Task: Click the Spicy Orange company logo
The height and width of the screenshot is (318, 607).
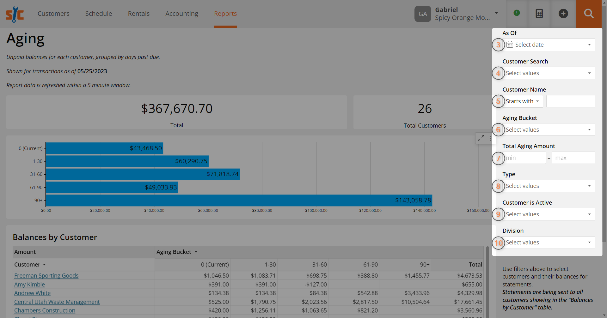Action: pyautogui.click(x=15, y=14)
